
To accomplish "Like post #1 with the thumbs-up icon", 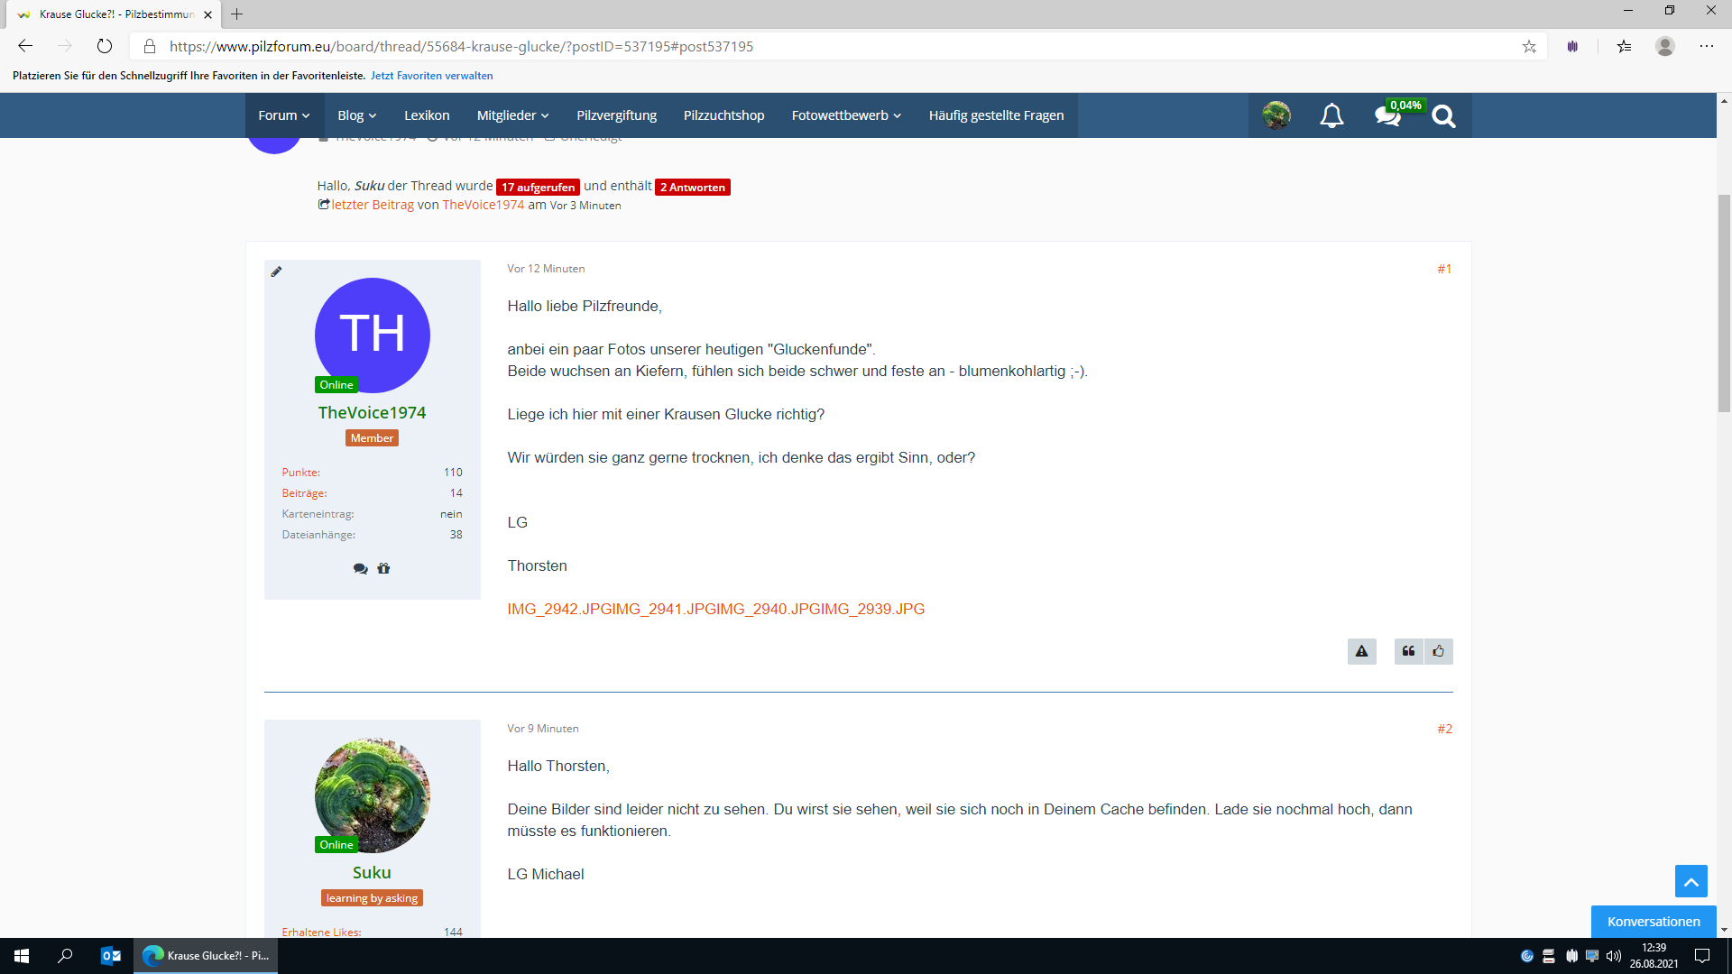I will click(1439, 651).
